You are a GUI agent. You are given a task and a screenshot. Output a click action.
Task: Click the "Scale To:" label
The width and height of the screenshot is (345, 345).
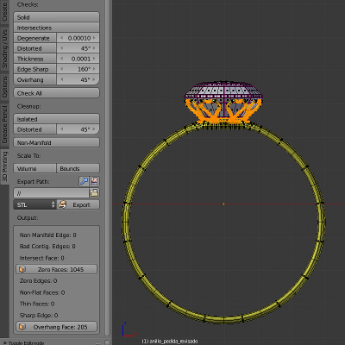28,155
